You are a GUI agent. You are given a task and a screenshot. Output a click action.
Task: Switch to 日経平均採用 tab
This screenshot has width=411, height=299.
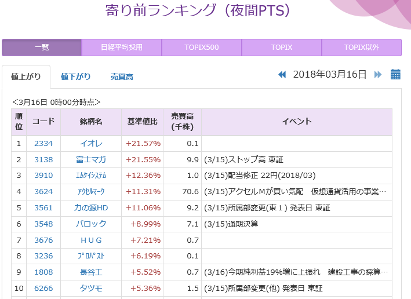click(x=122, y=48)
